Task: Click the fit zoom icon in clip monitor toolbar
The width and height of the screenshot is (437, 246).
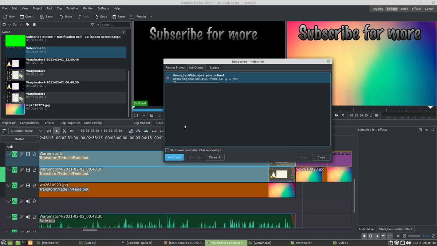Action: tap(152, 115)
